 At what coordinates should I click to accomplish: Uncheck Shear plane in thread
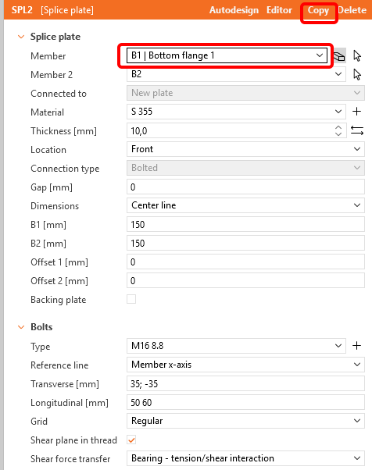pos(131,440)
